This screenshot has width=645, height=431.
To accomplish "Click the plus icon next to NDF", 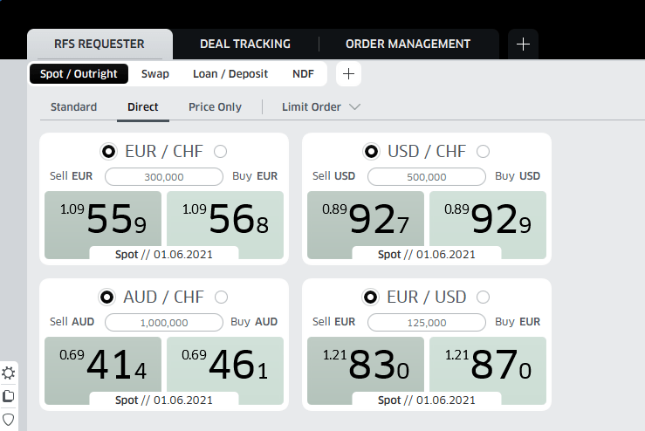I will [x=348, y=74].
